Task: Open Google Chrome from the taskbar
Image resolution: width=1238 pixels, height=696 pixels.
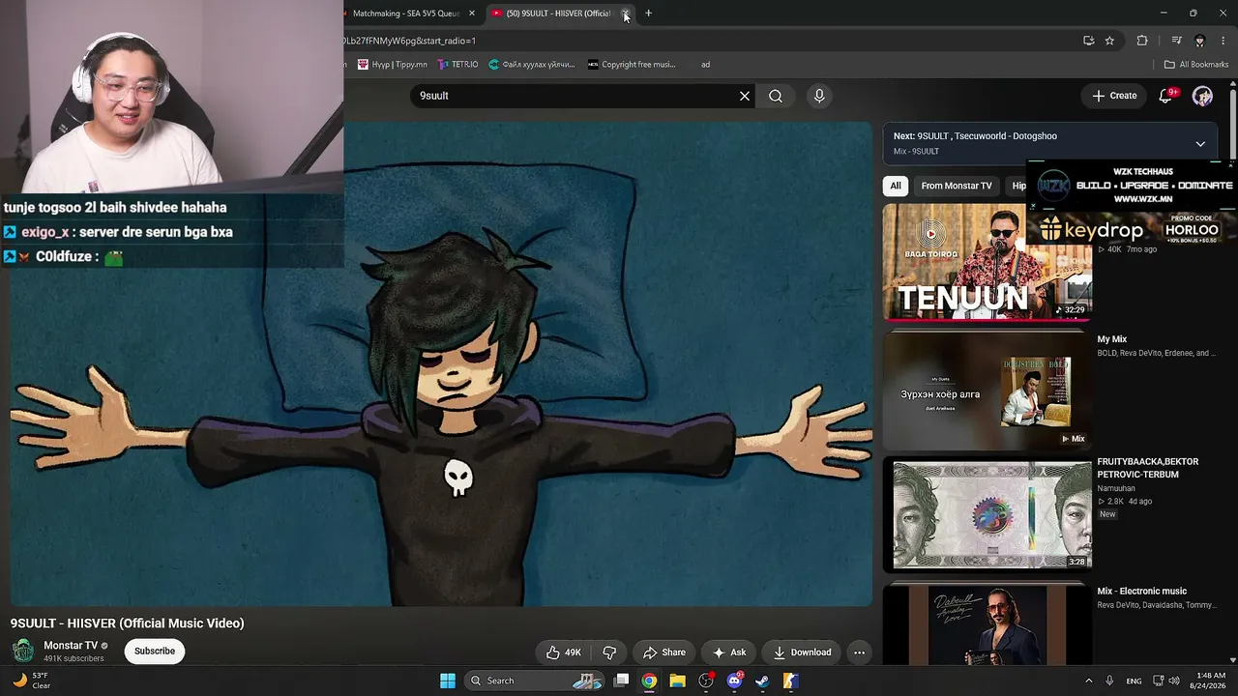Action: 649,681
